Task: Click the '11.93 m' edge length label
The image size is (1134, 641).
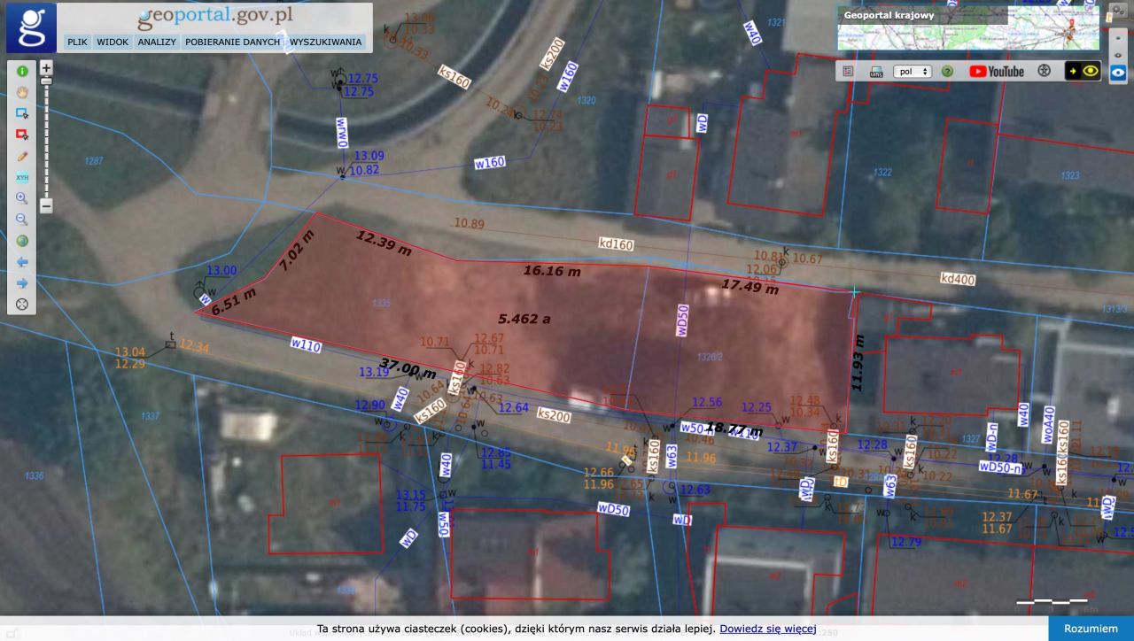Action: (x=857, y=363)
